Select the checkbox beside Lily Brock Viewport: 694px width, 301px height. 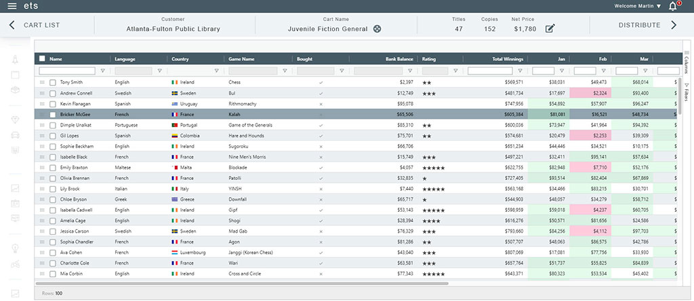(53, 189)
